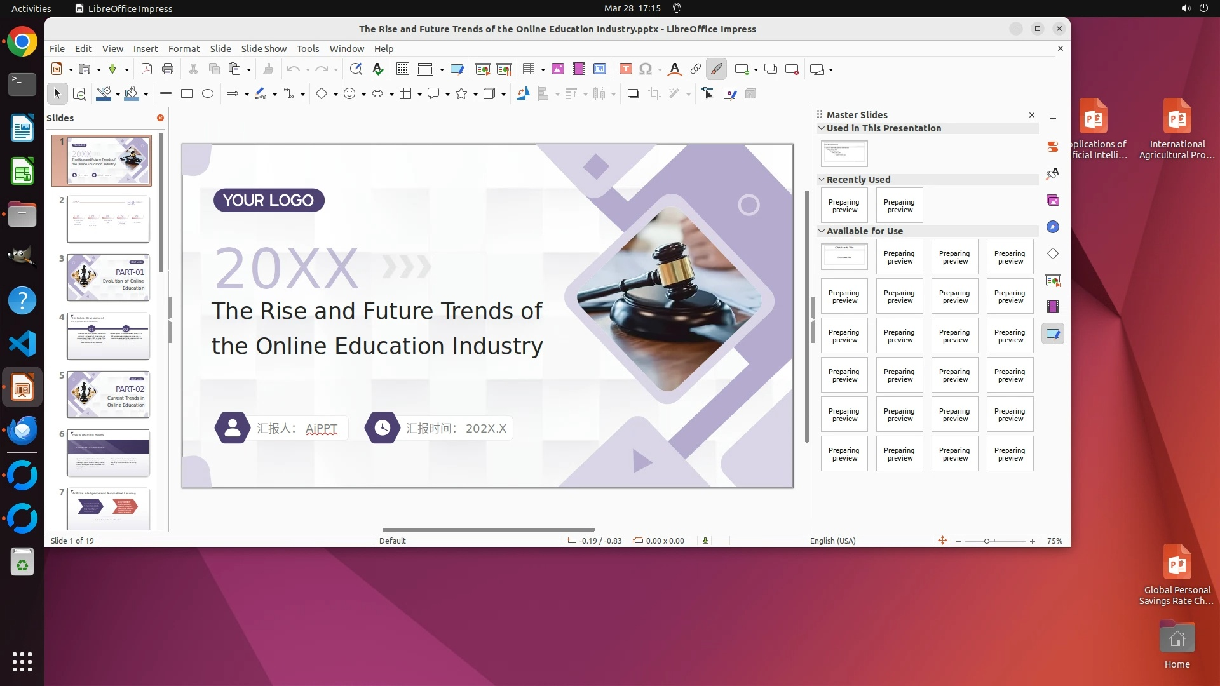The width and height of the screenshot is (1220, 686).
Task: Open the fill color dropdown arrow
Action: pyautogui.click(x=146, y=95)
